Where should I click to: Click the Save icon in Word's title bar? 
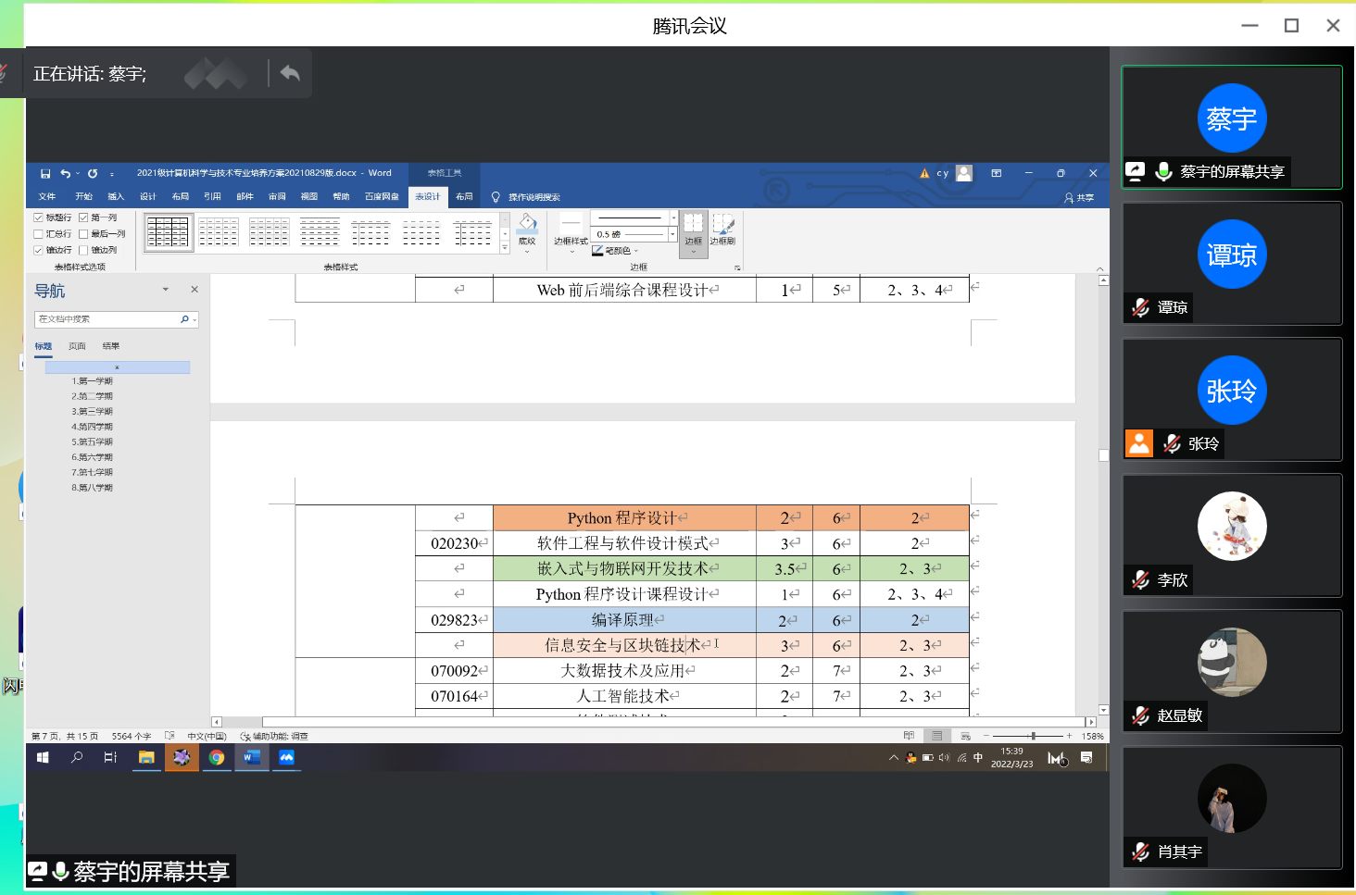click(x=45, y=173)
